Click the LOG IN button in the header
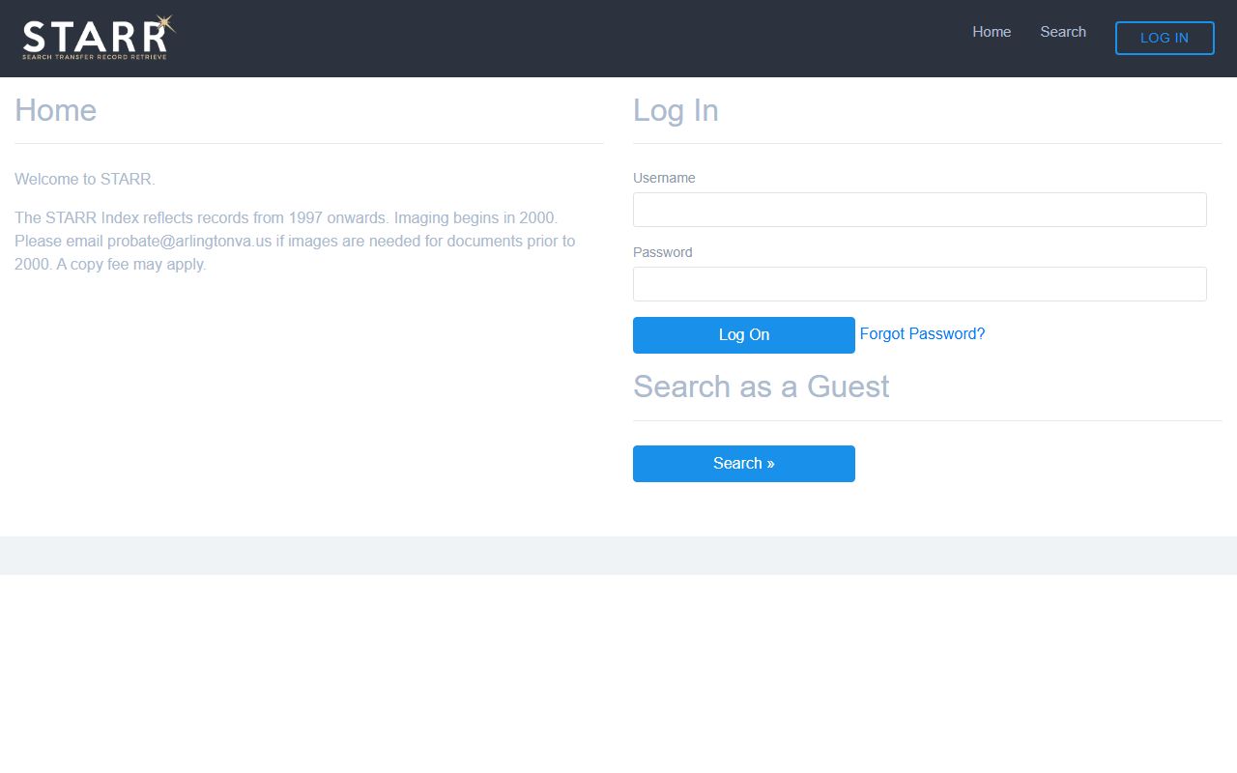Image resolution: width=1237 pixels, height=773 pixels. (1165, 38)
